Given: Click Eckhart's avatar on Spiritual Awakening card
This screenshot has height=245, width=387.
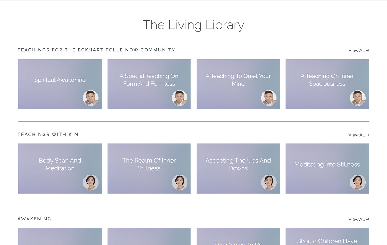Looking at the screenshot, I should coord(91,98).
